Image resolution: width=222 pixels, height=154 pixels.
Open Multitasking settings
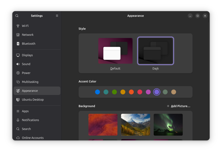(30, 82)
